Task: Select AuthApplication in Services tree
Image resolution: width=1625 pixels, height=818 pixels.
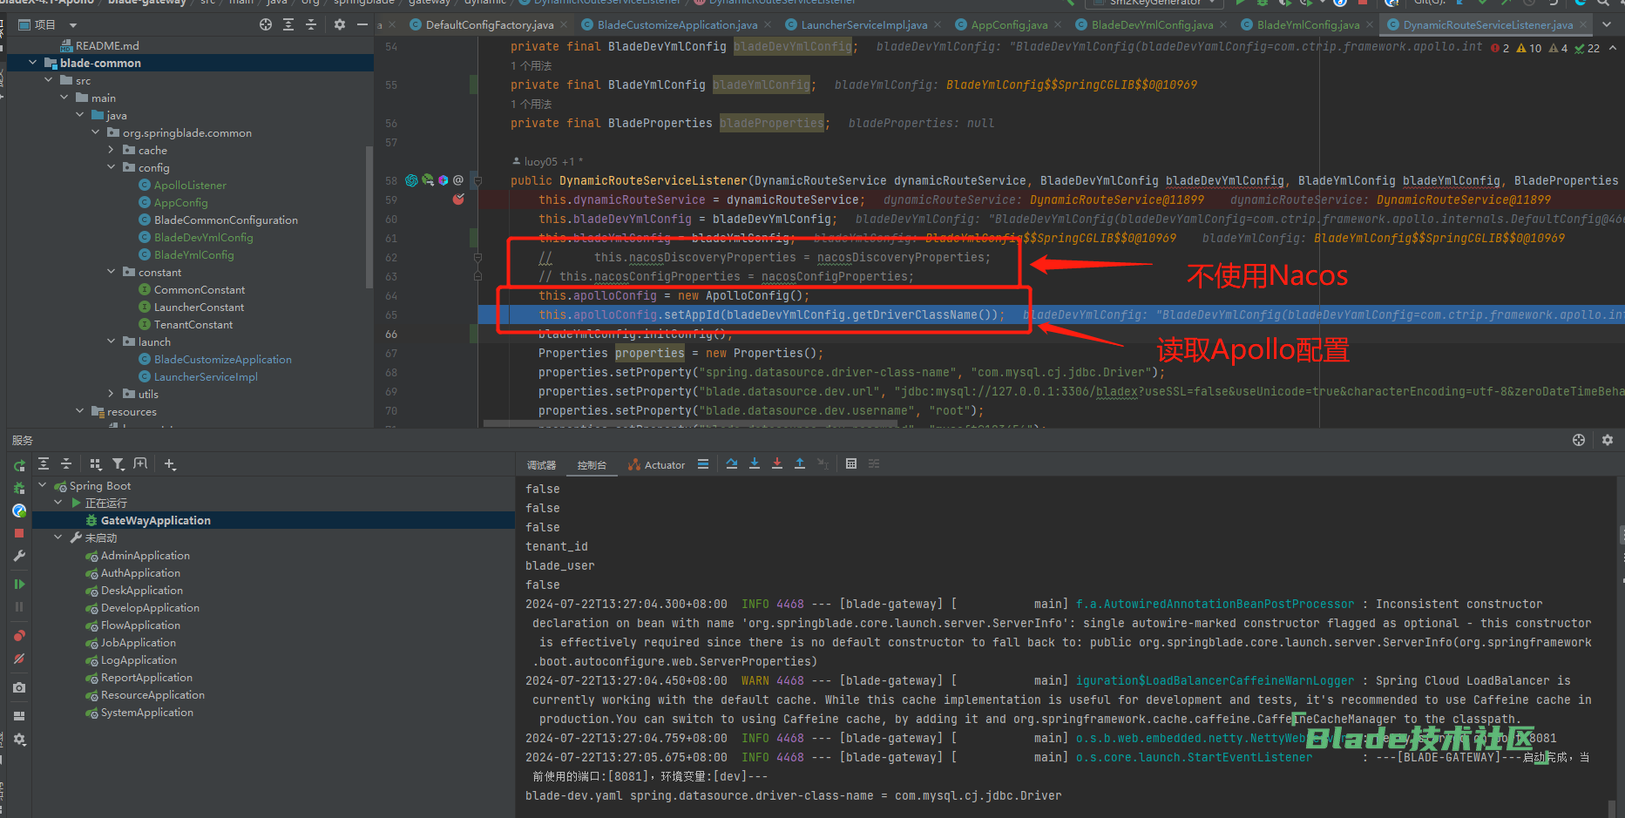Action: tap(140, 572)
